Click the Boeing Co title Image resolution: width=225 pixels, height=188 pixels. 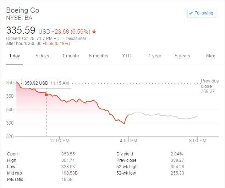click(23, 10)
